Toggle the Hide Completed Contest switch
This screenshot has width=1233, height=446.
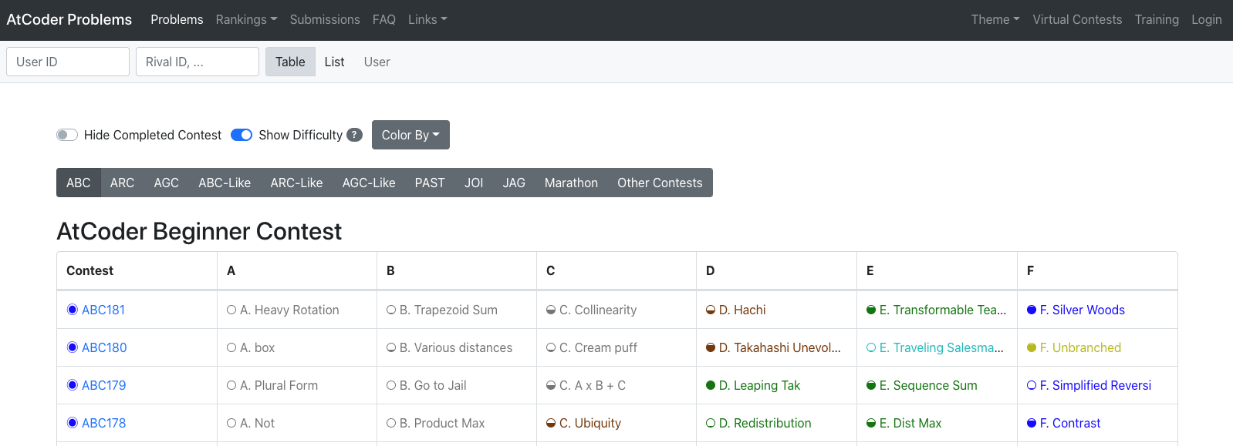pyautogui.click(x=67, y=135)
